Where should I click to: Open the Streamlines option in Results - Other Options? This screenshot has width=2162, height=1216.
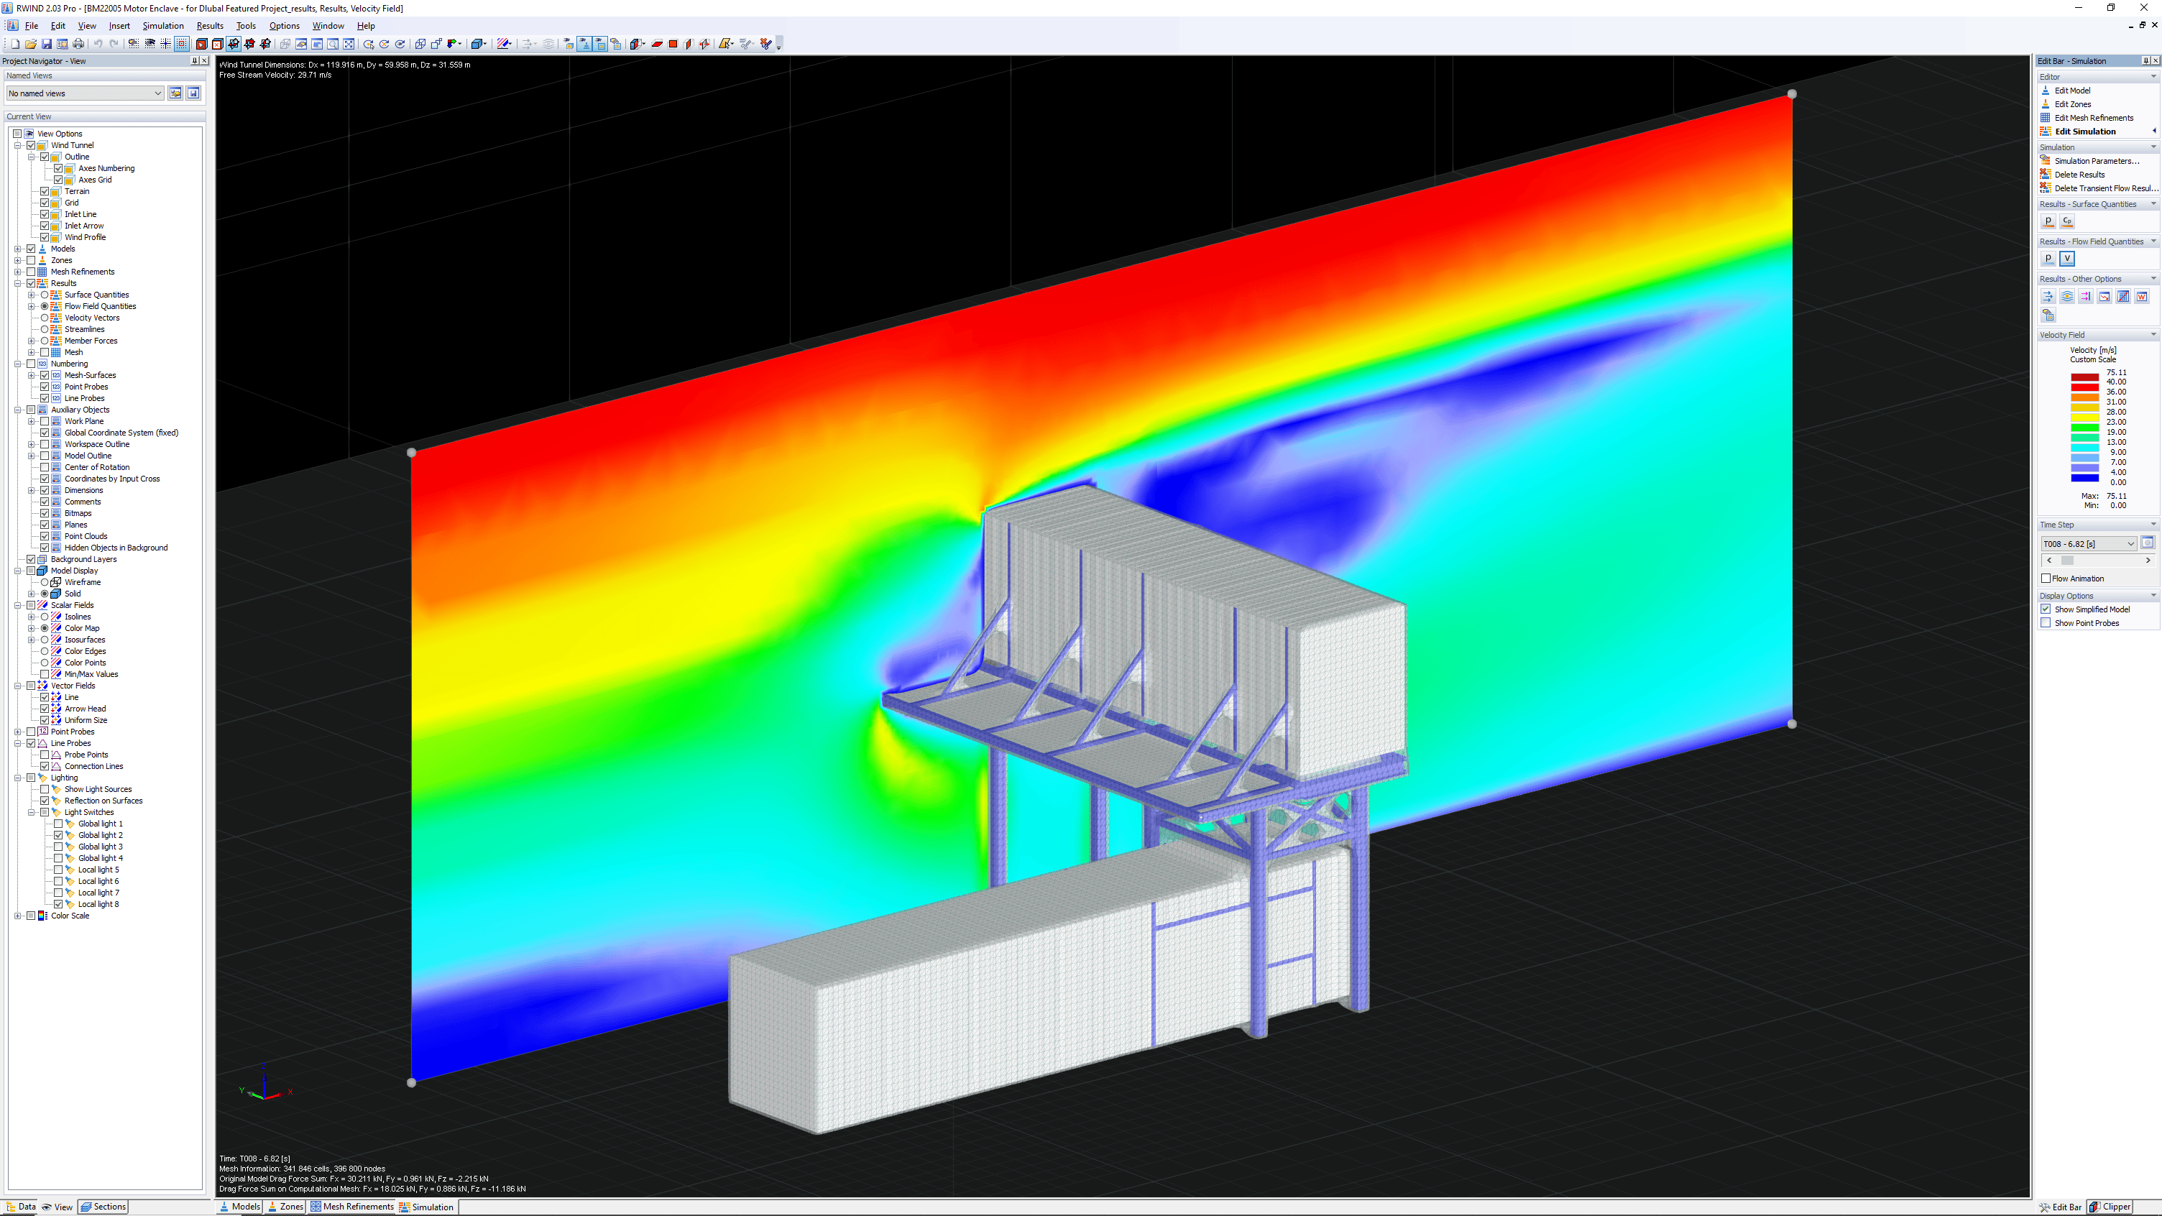[x=2066, y=296]
